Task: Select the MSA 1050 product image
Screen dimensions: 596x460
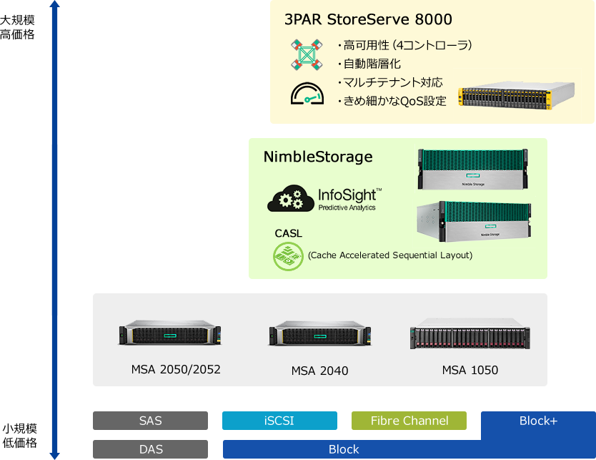Action: (470, 333)
